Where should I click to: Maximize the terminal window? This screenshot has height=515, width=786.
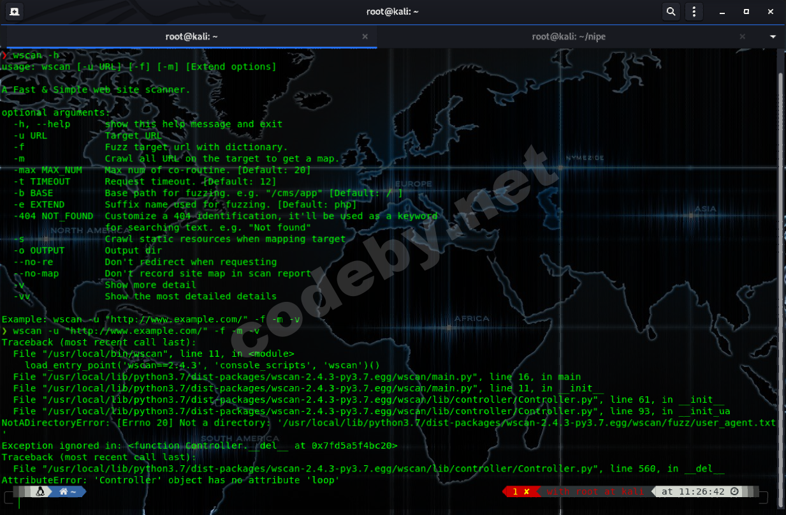click(x=746, y=11)
